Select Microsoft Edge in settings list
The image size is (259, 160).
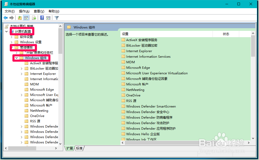138,67
